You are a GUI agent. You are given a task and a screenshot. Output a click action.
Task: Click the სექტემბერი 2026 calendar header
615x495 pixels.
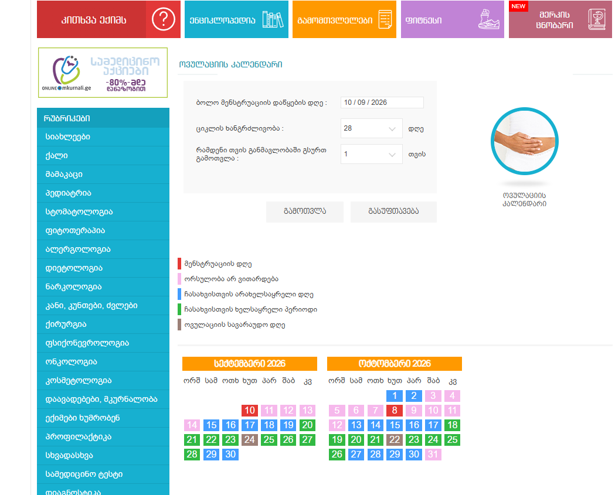click(249, 364)
